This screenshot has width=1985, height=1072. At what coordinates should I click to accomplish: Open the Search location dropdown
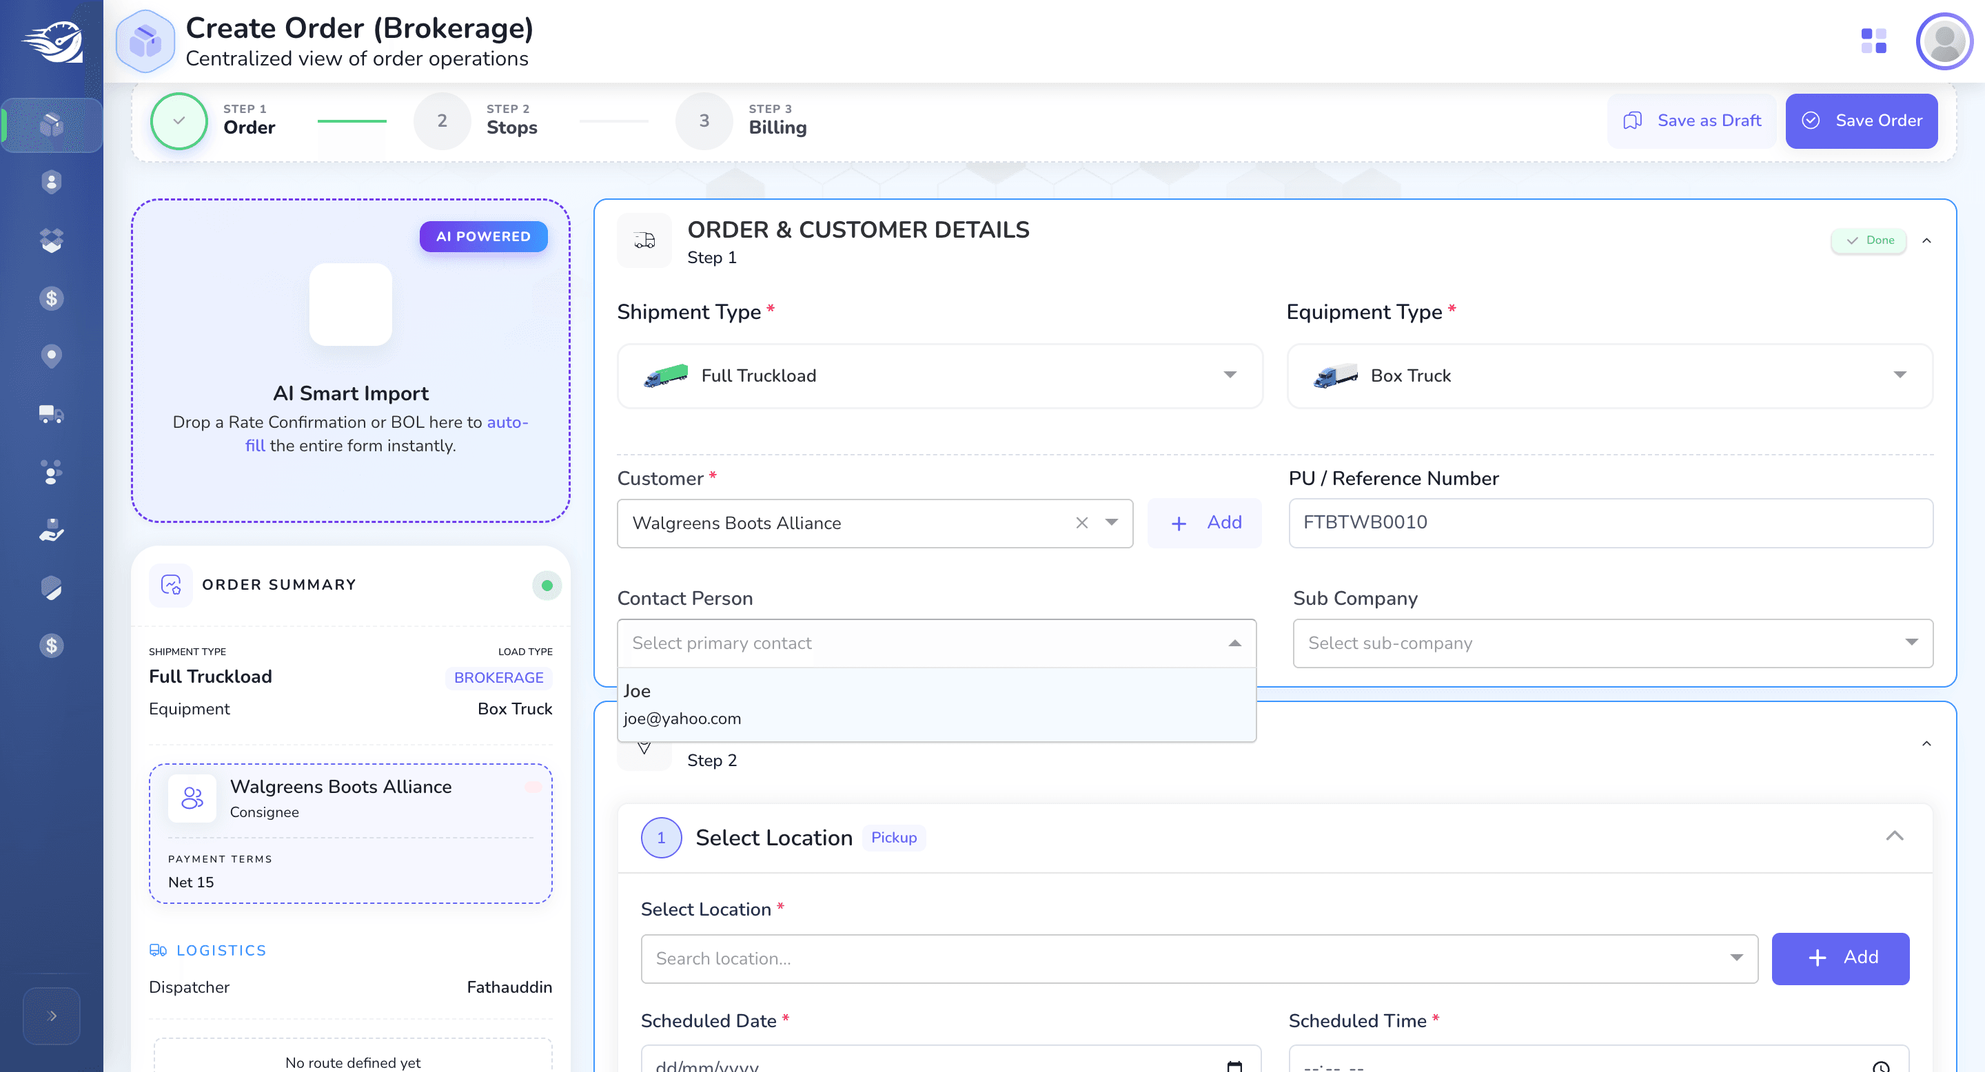pyautogui.click(x=1199, y=959)
